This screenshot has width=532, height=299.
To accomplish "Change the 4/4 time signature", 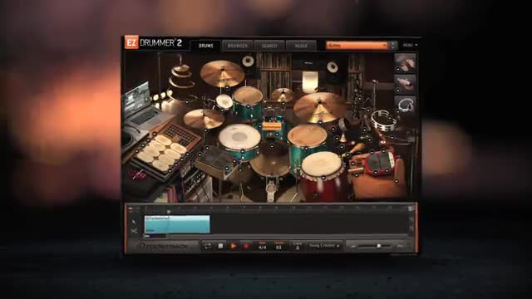I will [263, 248].
